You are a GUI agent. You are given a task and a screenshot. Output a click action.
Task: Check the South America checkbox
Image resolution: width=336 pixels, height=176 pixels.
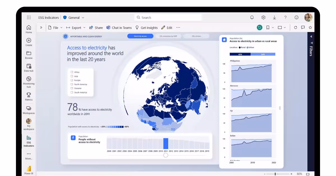click(72, 92)
